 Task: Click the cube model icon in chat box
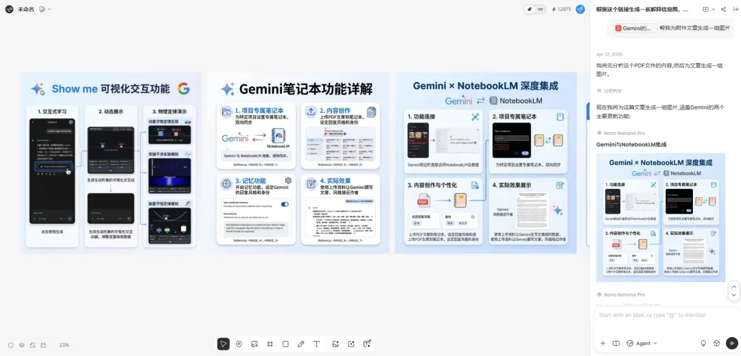(716, 343)
